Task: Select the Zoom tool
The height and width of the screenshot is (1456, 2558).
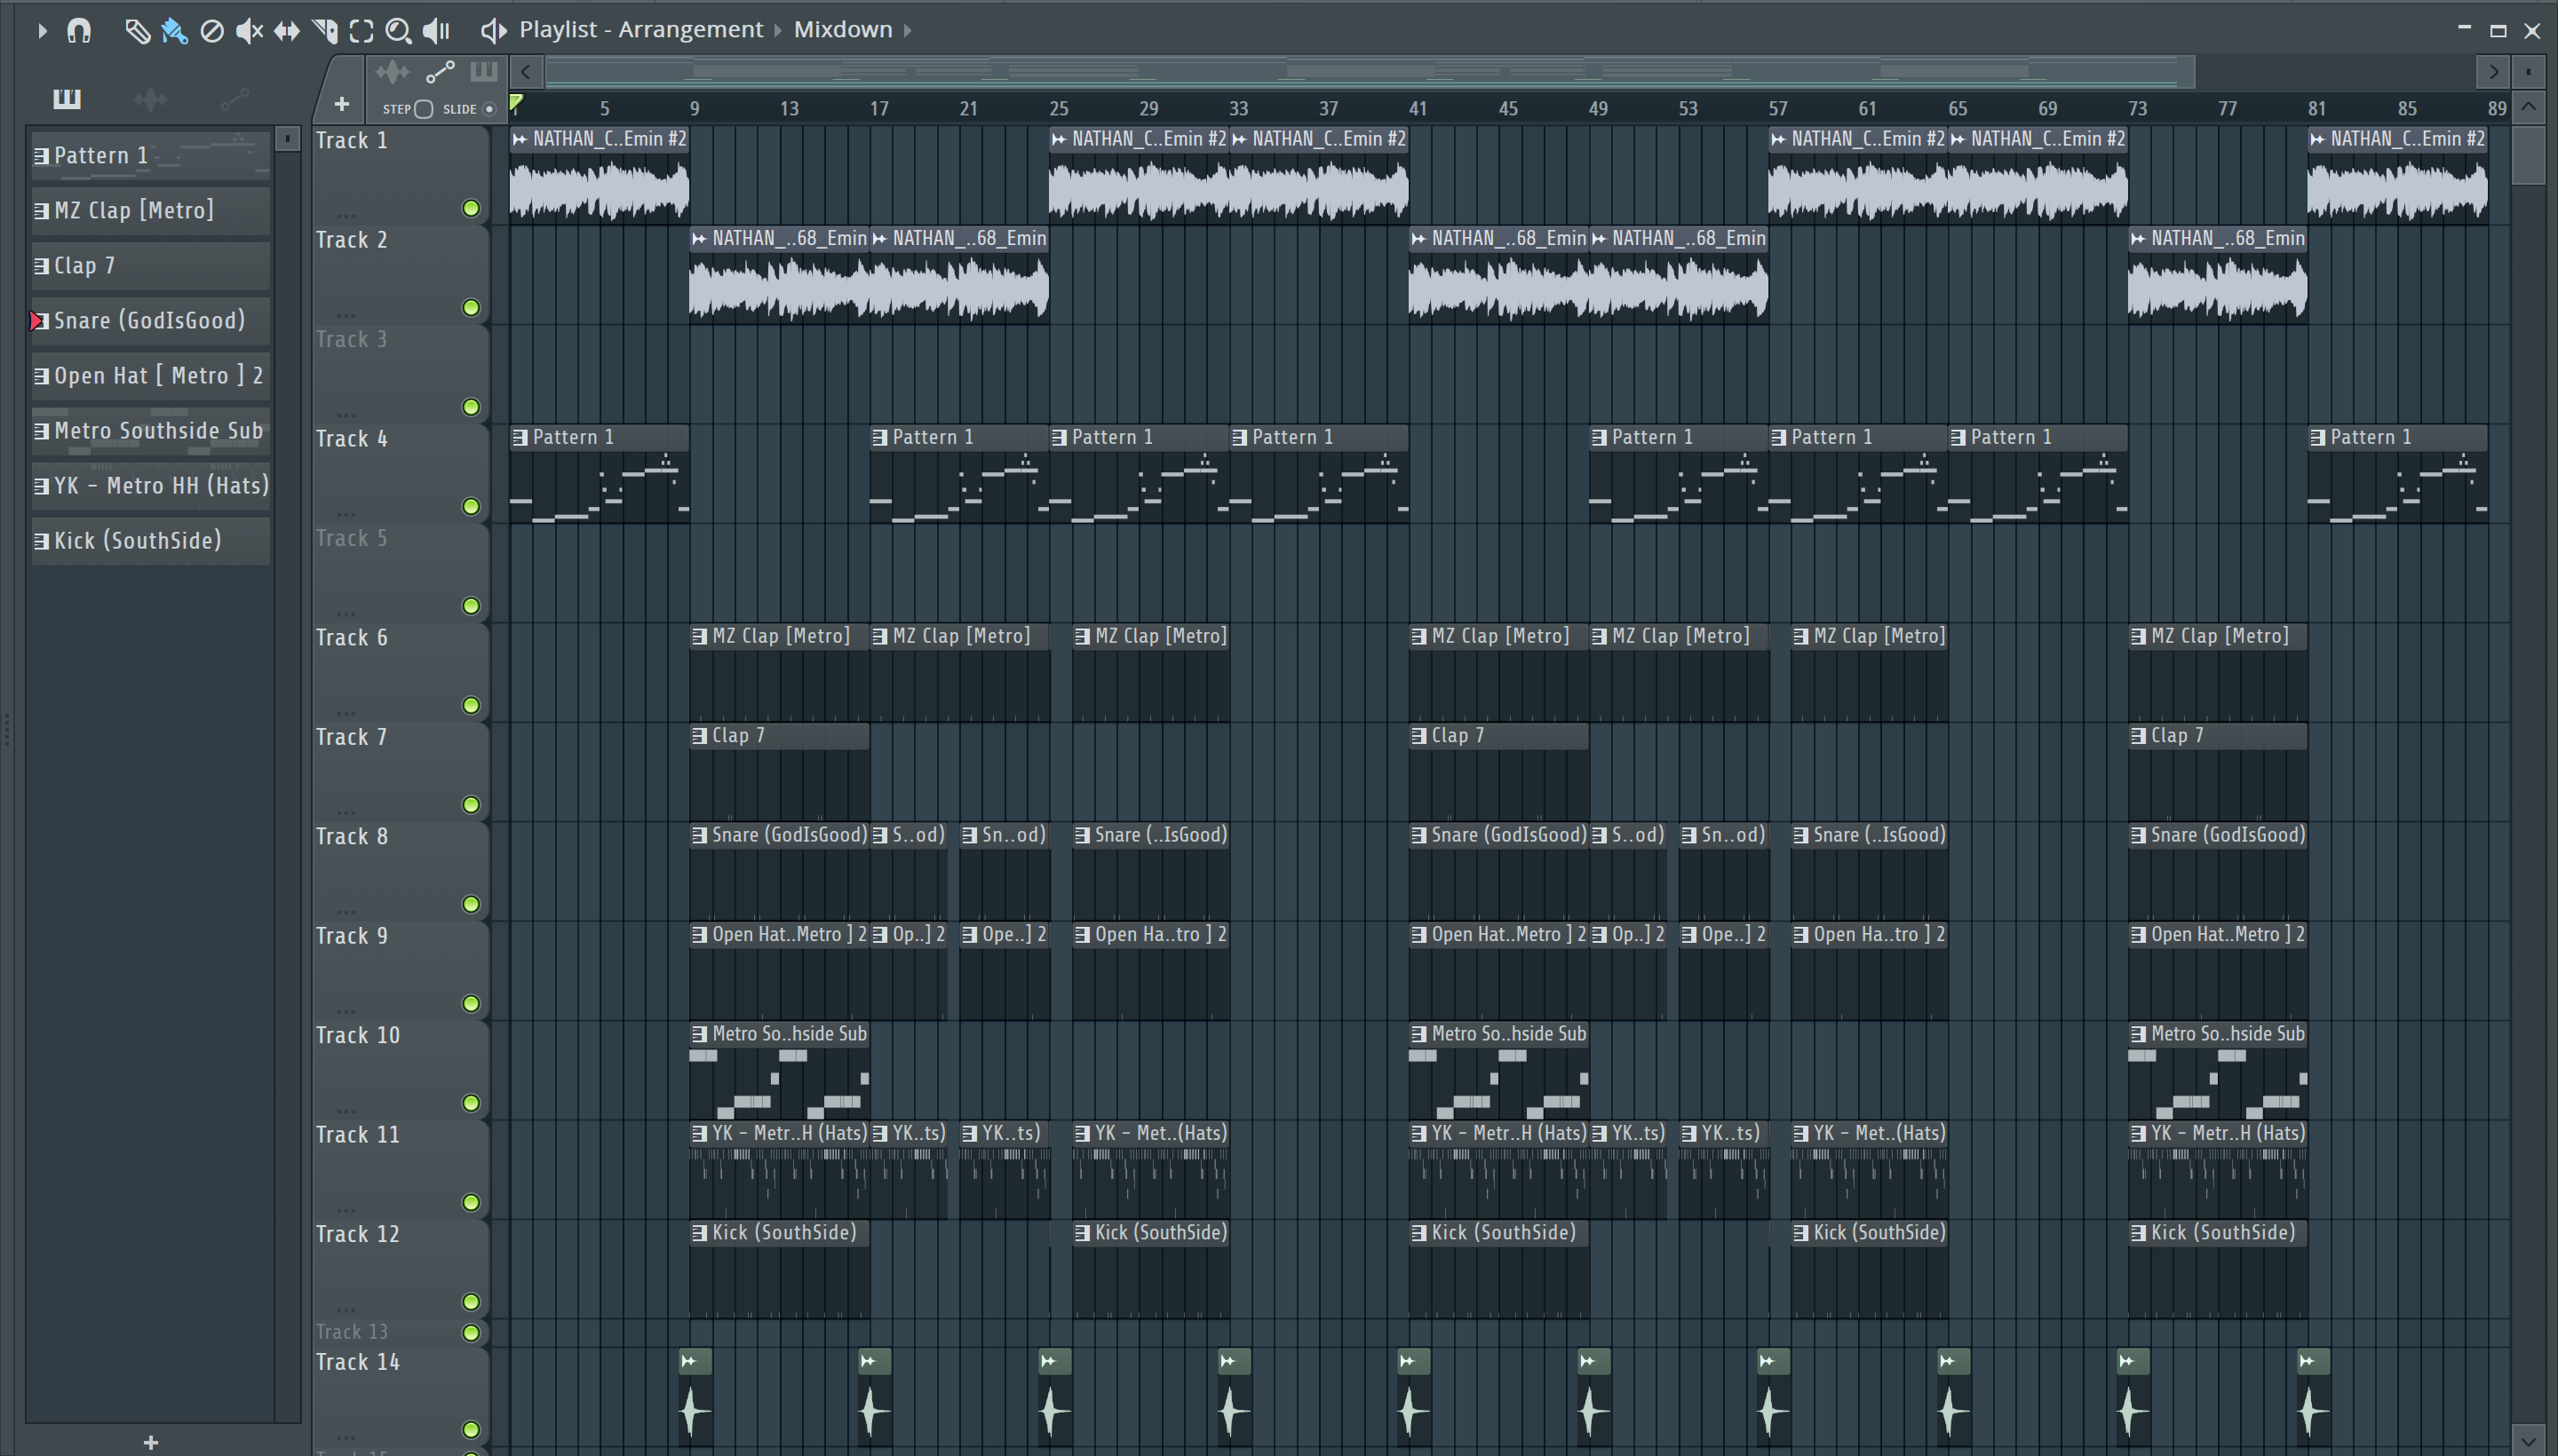Action: click(x=398, y=31)
